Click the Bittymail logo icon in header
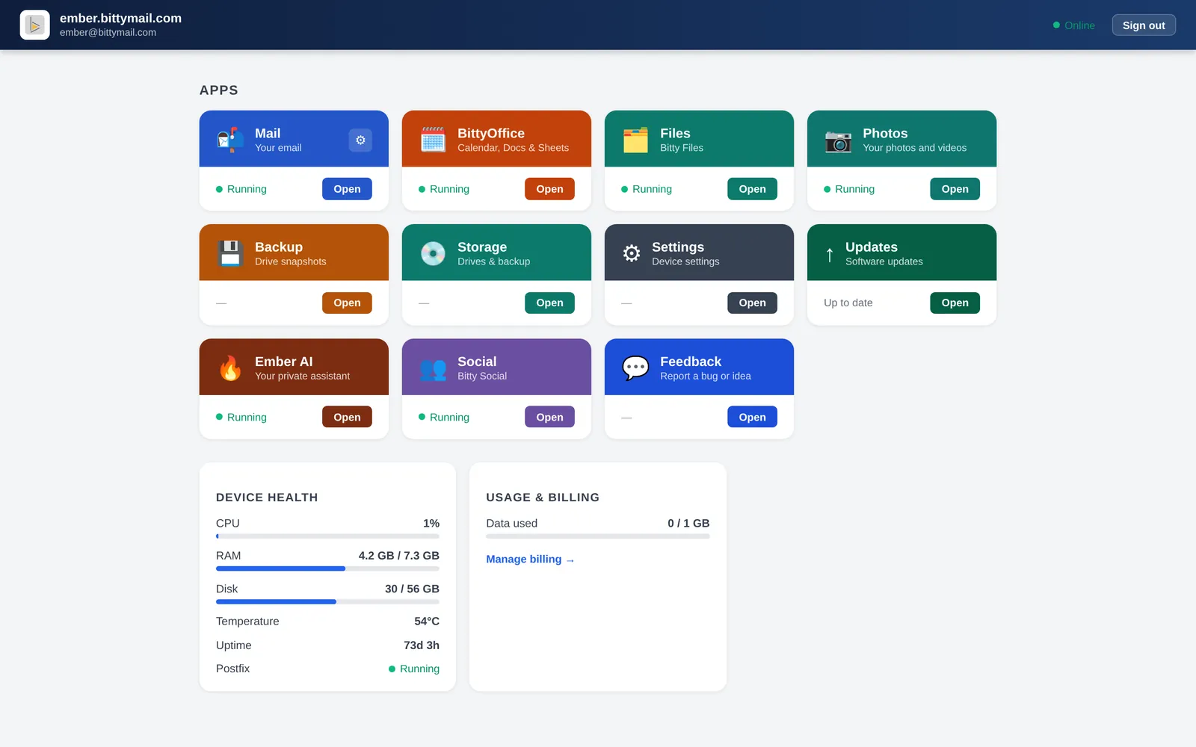Viewport: 1196px width, 747px height. (x=34, y=25)
